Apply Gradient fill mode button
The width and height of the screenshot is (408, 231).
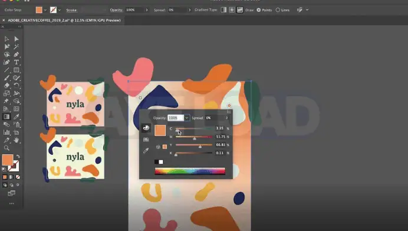11,177
